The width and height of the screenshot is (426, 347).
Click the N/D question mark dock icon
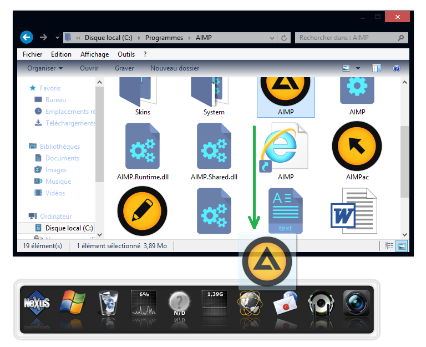coord(179,303)
